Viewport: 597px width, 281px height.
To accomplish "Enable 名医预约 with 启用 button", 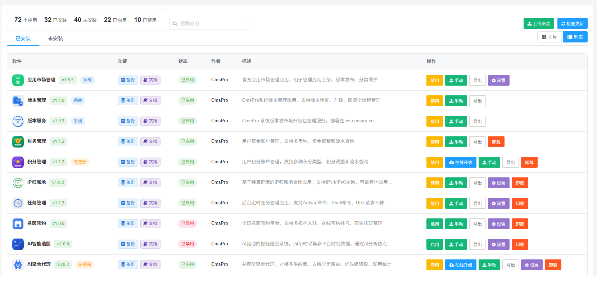I will pos(435,224).
